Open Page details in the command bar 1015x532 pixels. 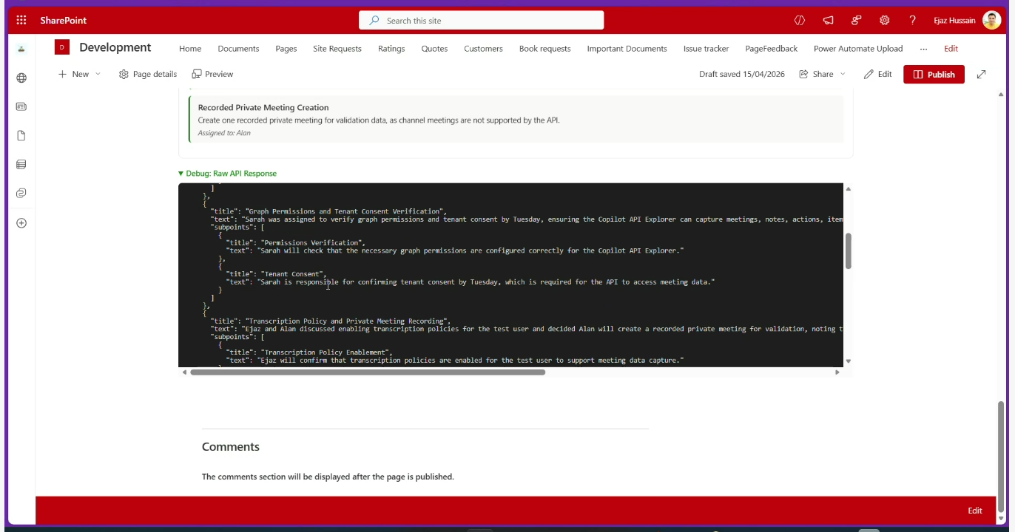pyautogui.click(x=148, y=74)
